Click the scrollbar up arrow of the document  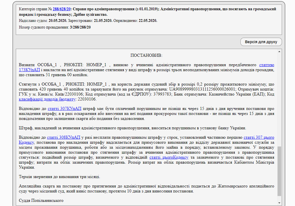(279, 51)
